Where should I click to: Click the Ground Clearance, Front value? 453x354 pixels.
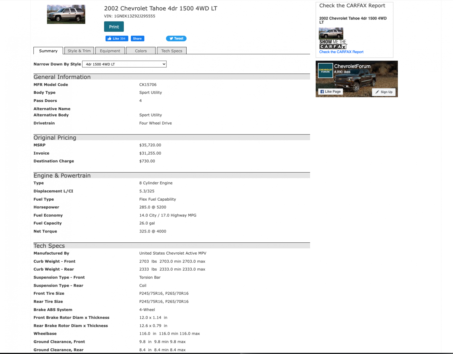click(x=162, y=342)
